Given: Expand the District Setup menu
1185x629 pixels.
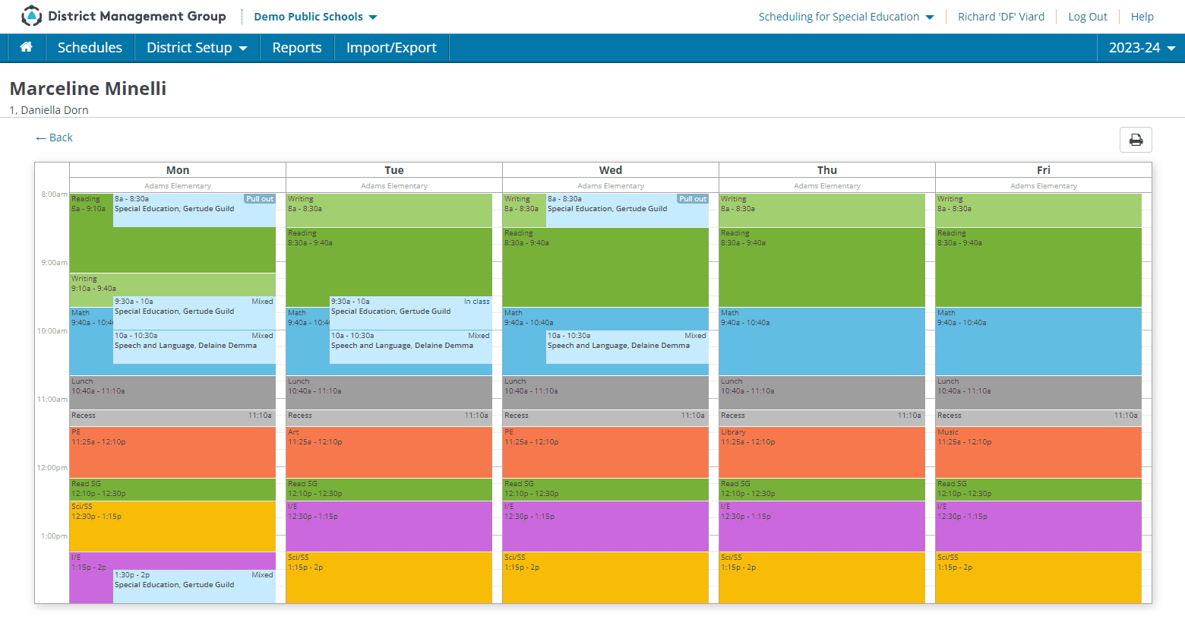Looking at the screenshot, I should [197, 47].
